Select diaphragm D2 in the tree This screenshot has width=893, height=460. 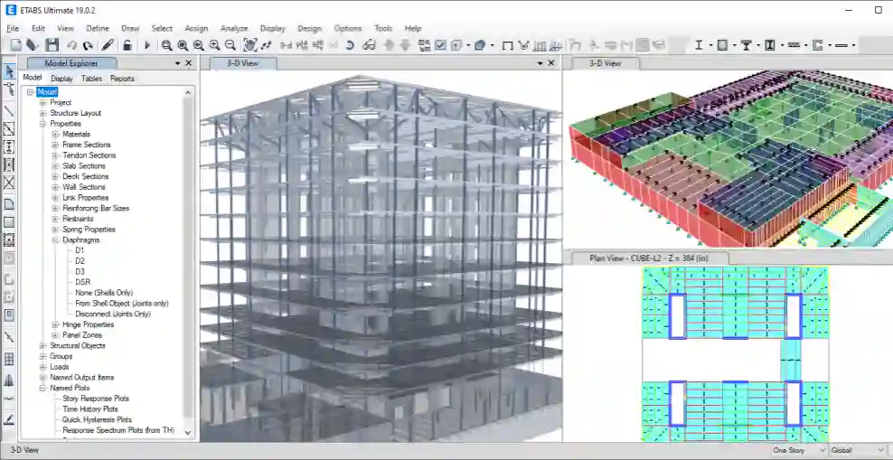click(x=80, y=261)
